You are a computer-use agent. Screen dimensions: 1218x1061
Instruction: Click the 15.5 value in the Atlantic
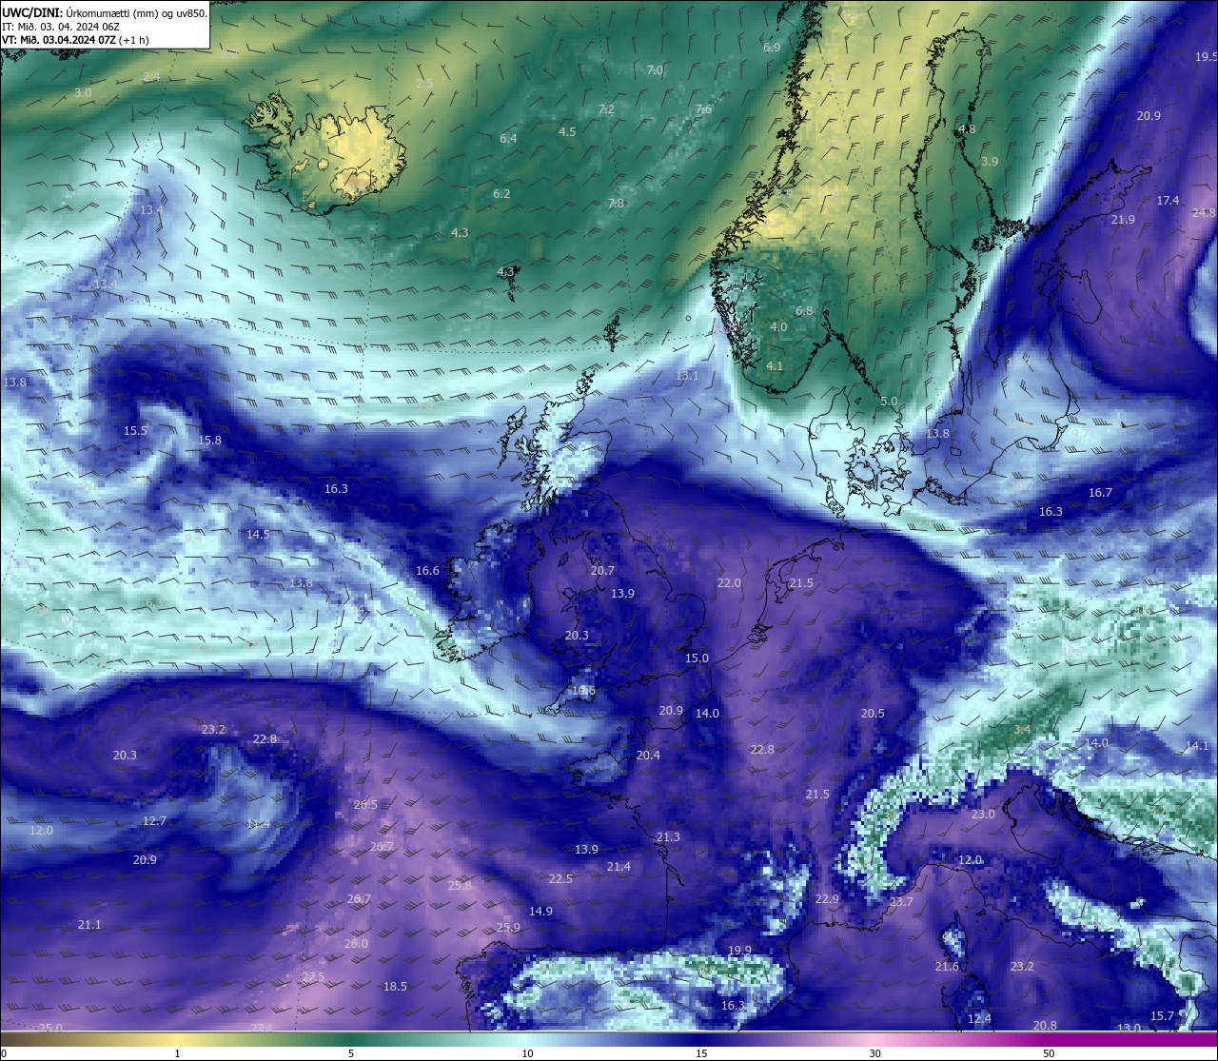coord(135,431)
